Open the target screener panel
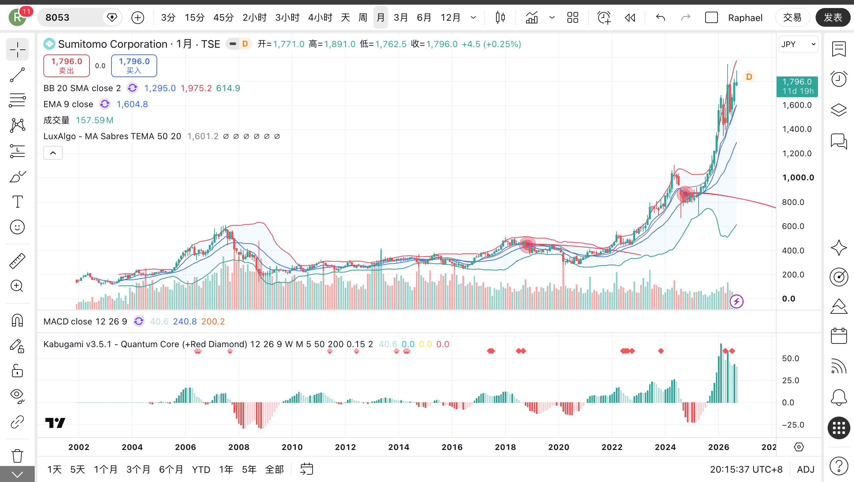 pyautogui.click(x=839, y=277)
